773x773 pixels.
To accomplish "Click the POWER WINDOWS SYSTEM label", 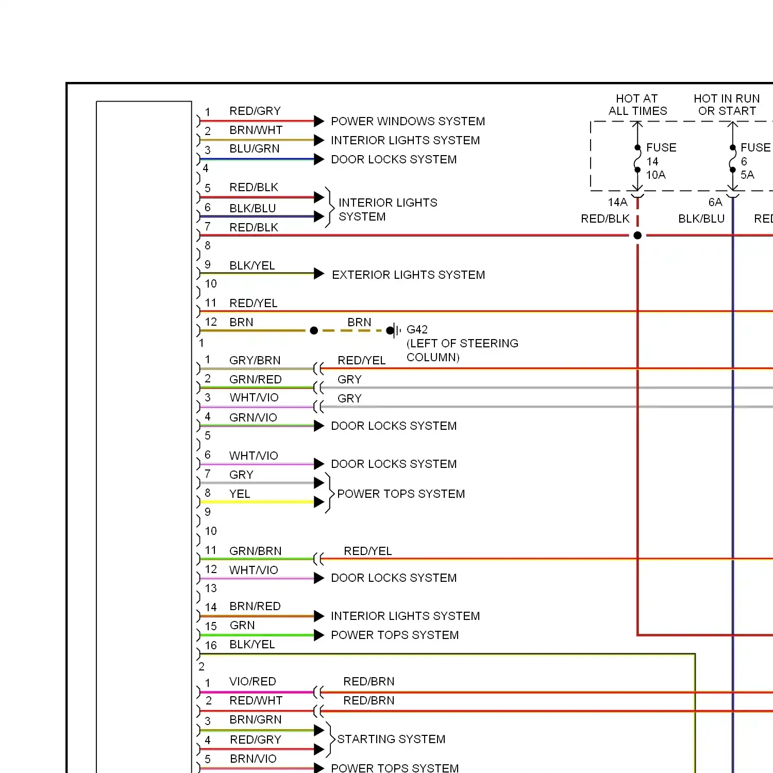I will tap(408, 121).
